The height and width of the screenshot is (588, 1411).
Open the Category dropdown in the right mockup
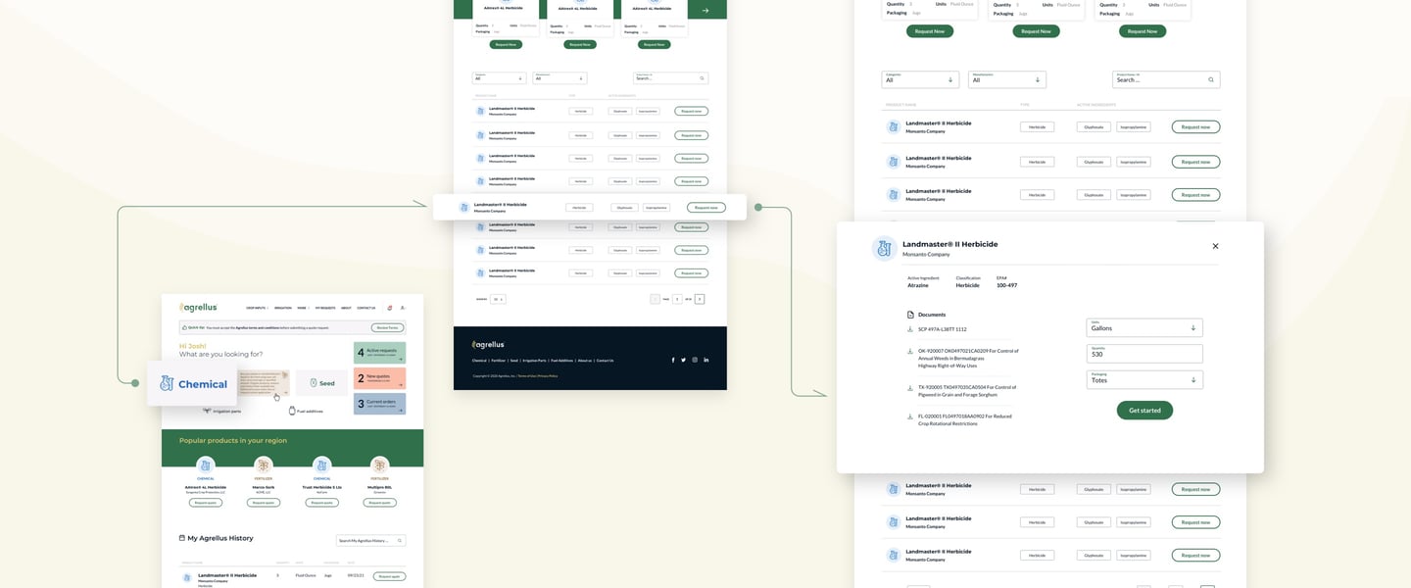pos(921,79)
